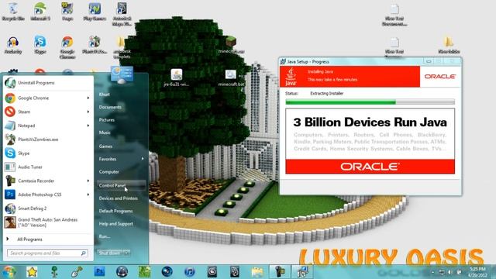Expand the Steam jump list arrow

tap(88, 112)
